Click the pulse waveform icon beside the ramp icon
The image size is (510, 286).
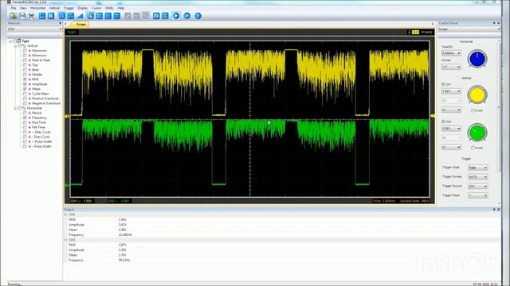click(x=71, y=16)
